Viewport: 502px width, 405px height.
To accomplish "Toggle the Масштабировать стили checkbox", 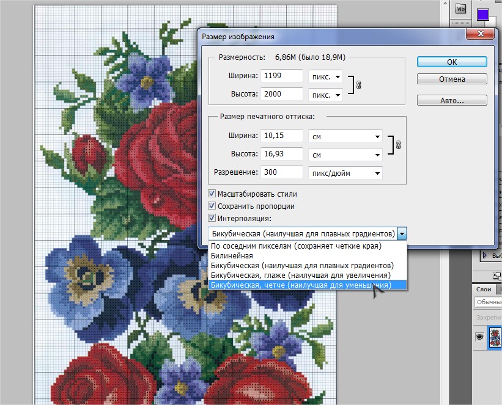I will tap(212, 194).
